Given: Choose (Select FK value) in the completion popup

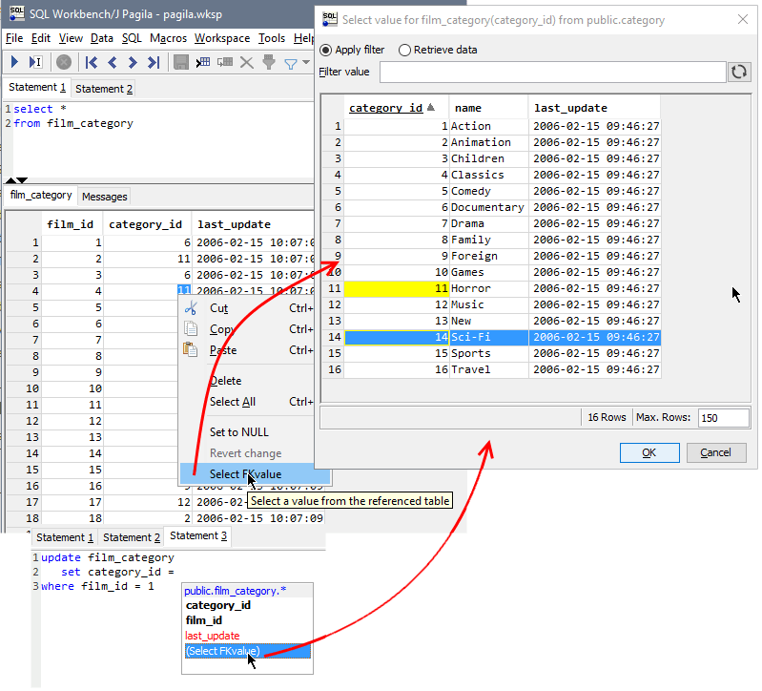Looking at the screenshot, I should [x=247, y=651].
